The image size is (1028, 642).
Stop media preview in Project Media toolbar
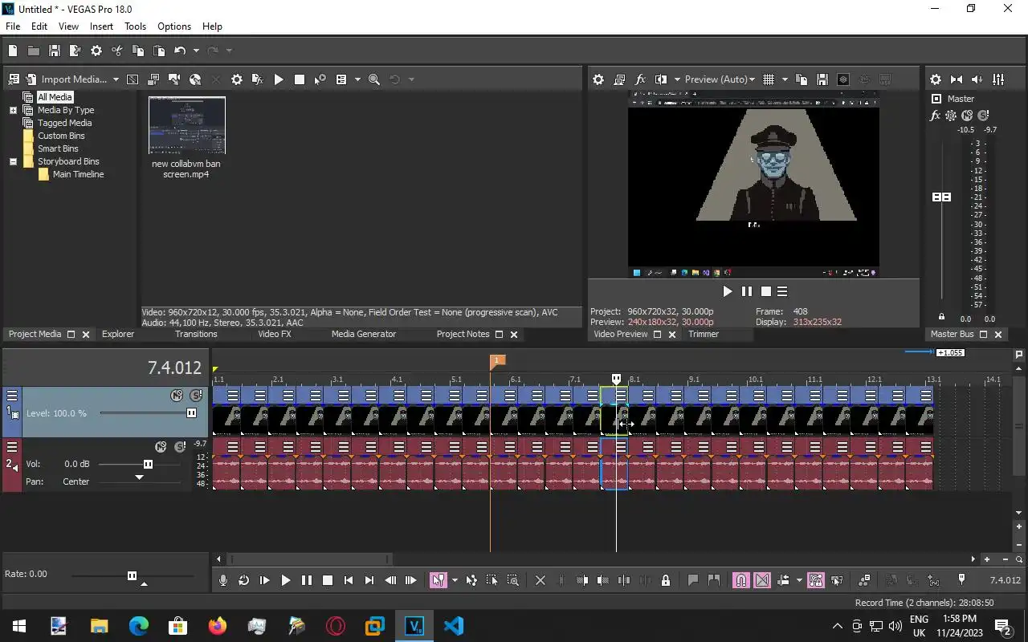[300, 79]
